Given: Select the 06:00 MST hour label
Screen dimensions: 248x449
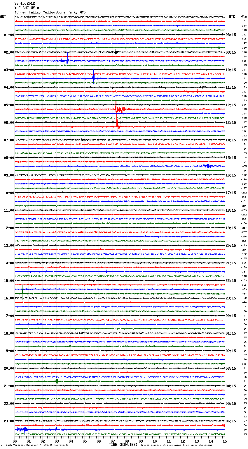Looking at the screenshot, I should (9, 123).
